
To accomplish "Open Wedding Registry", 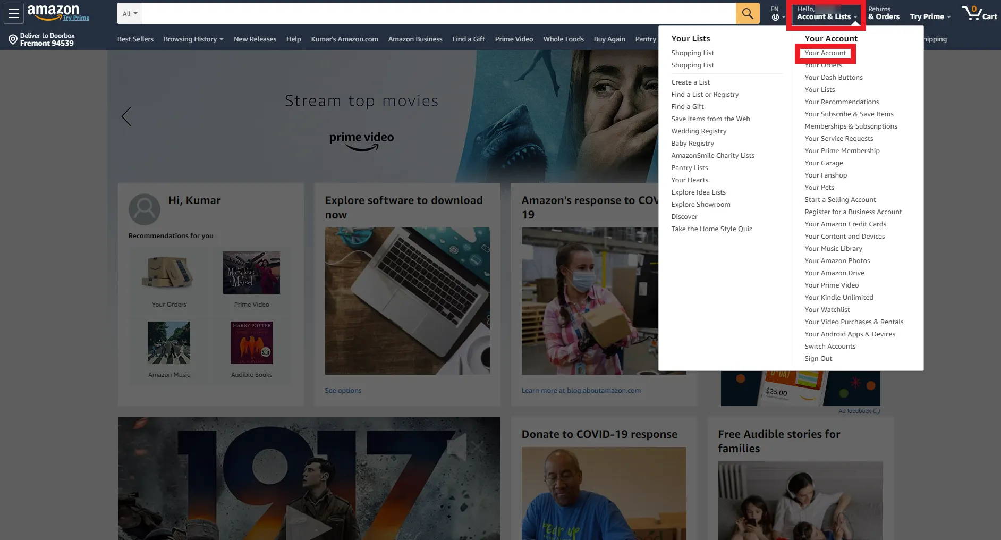I will [x=698, y=131].
